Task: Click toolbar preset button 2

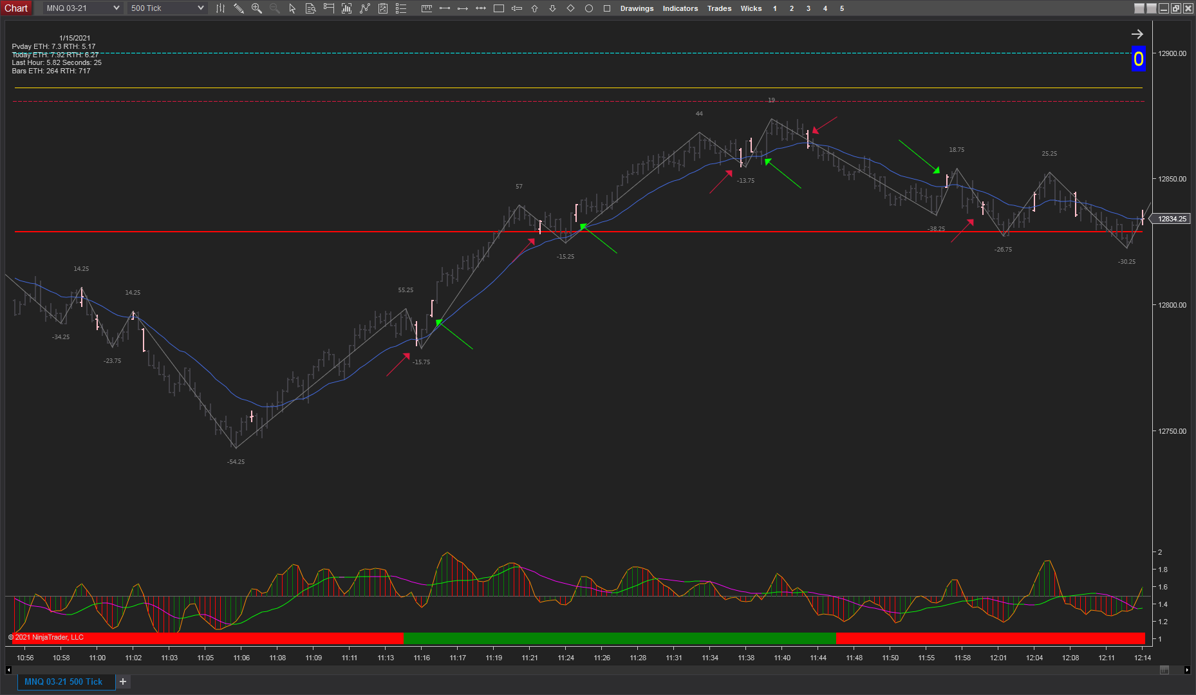Action: click(792, 8)
